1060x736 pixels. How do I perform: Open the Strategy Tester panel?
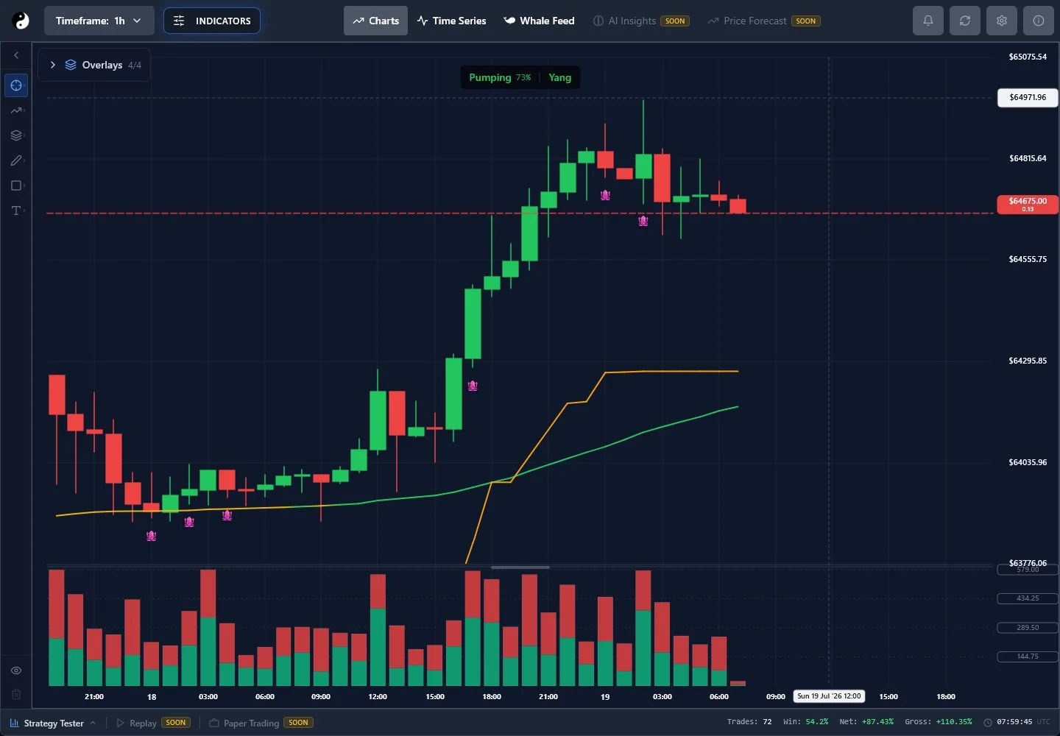click(x=53, y=723)
